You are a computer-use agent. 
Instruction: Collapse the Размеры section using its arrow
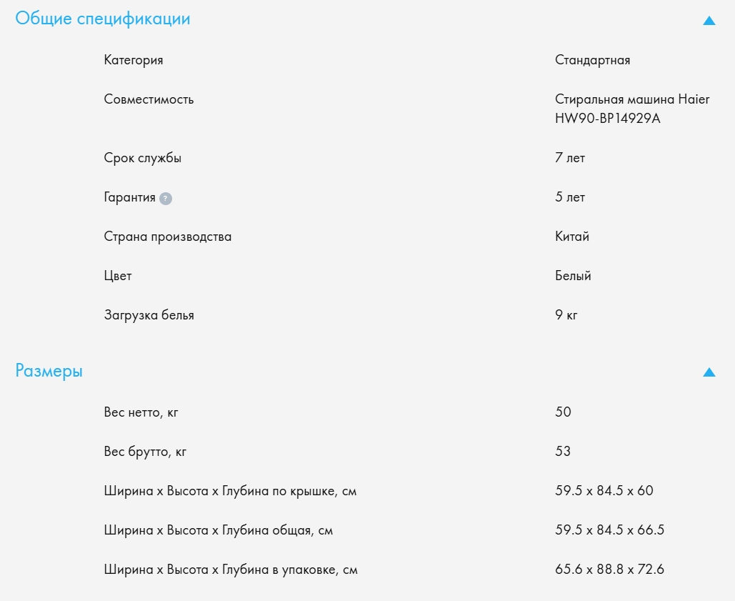709,372
